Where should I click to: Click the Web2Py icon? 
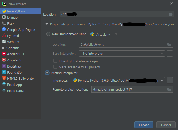coord(4,41)
